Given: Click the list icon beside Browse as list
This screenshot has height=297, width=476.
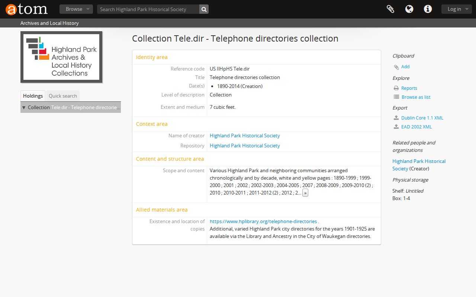Looking at the screenshot, I should (x=396, y=97).
